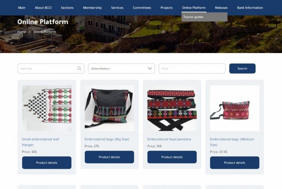Click the big black embroidered bag image
The image size is (282, 189).
coord(109,108)
